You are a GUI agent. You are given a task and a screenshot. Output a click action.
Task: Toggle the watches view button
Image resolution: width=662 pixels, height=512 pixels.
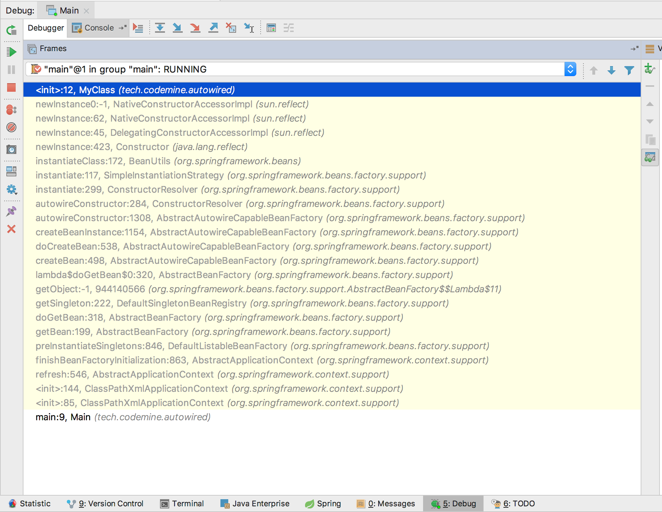[650, 157]
